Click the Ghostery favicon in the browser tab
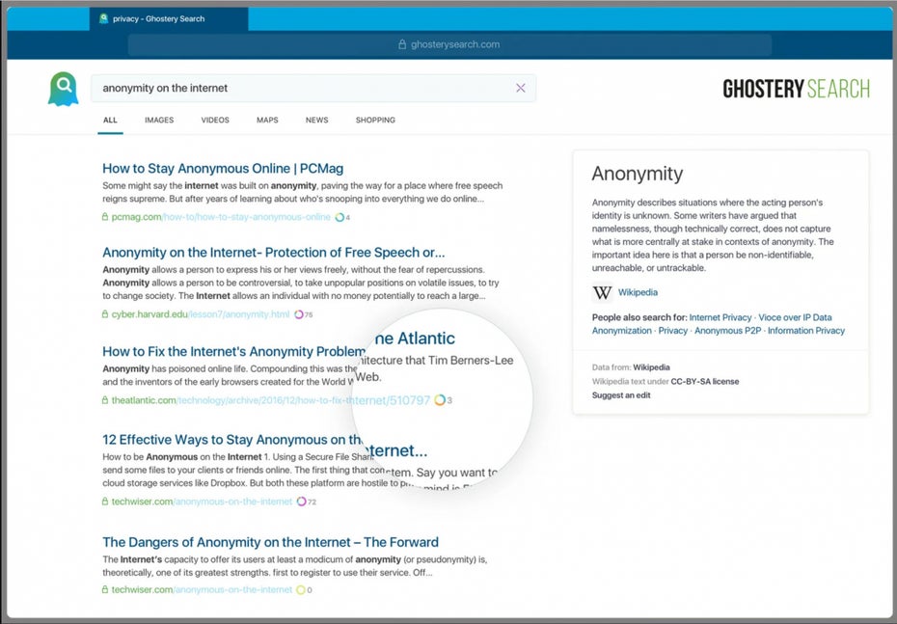897x624 pixels. (103, 18)
